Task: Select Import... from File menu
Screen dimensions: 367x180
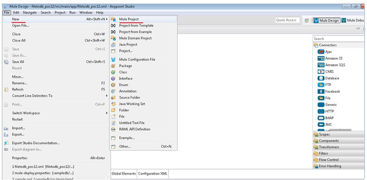Action: pos(57,128)
